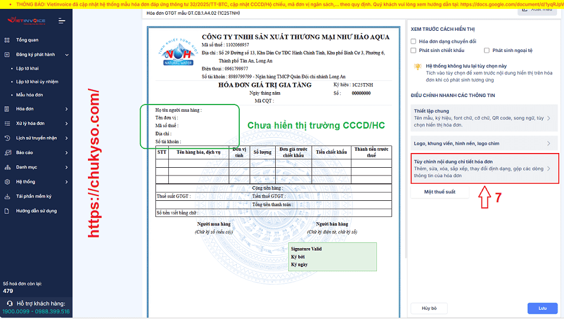The height and width of the screenshot is (319, 564).
Task: Click the Lịch sử truyền nhận icon
Action: click(7, 138)
